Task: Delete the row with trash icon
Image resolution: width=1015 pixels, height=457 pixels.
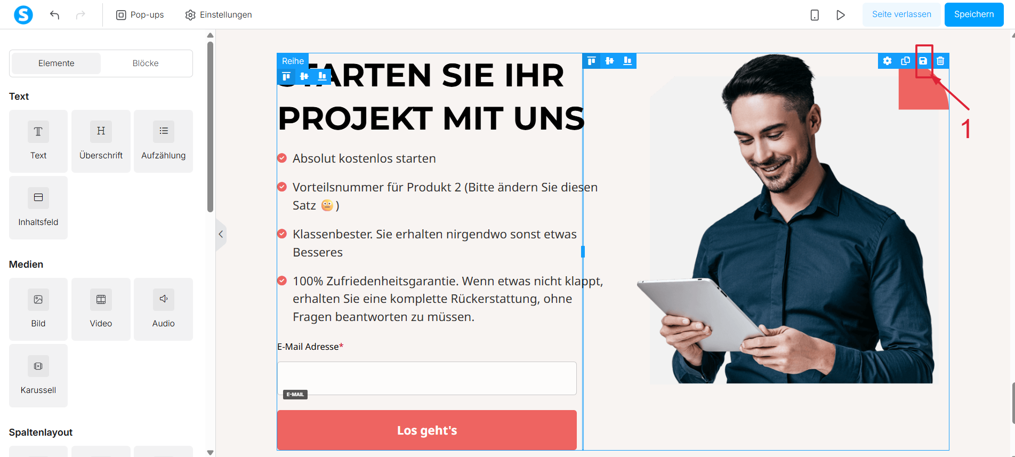Action: pos(940,61)
